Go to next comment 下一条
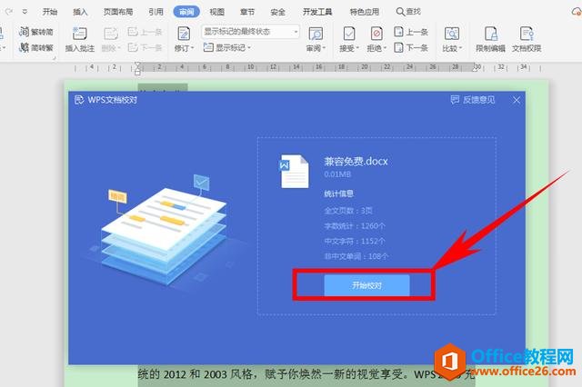The image size is (582, 387). [145, 47]
